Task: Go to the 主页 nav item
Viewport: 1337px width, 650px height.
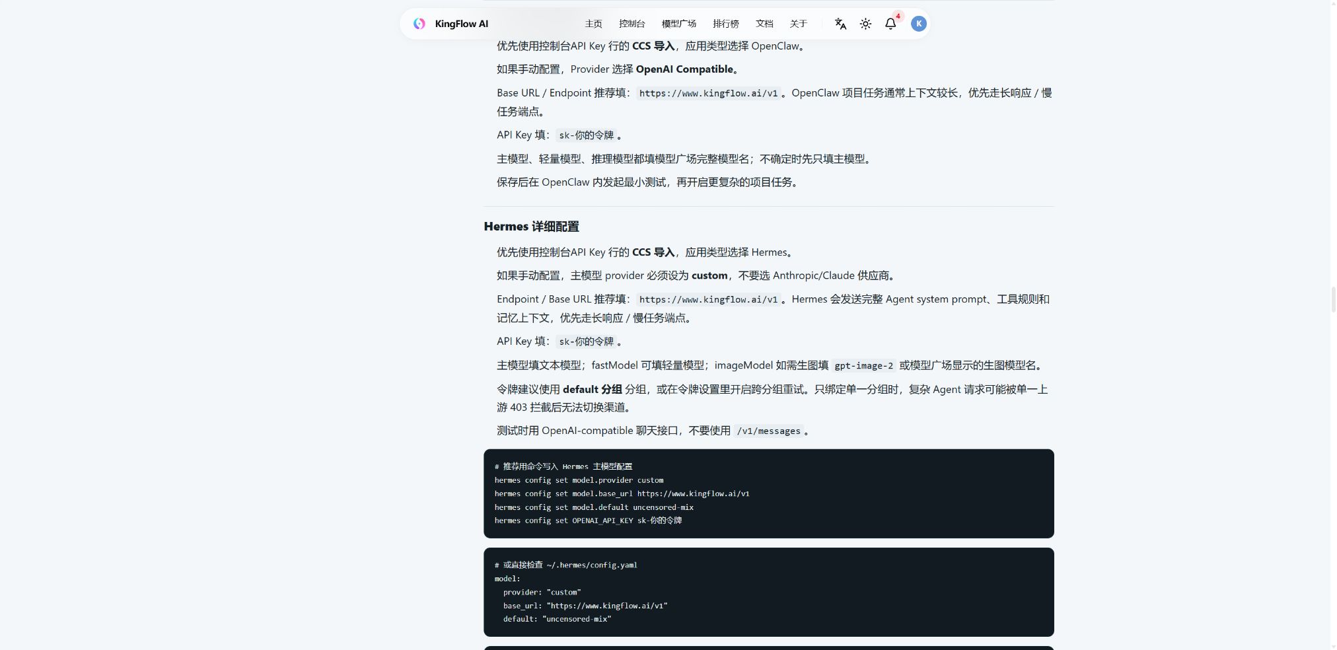Action: 593,24
